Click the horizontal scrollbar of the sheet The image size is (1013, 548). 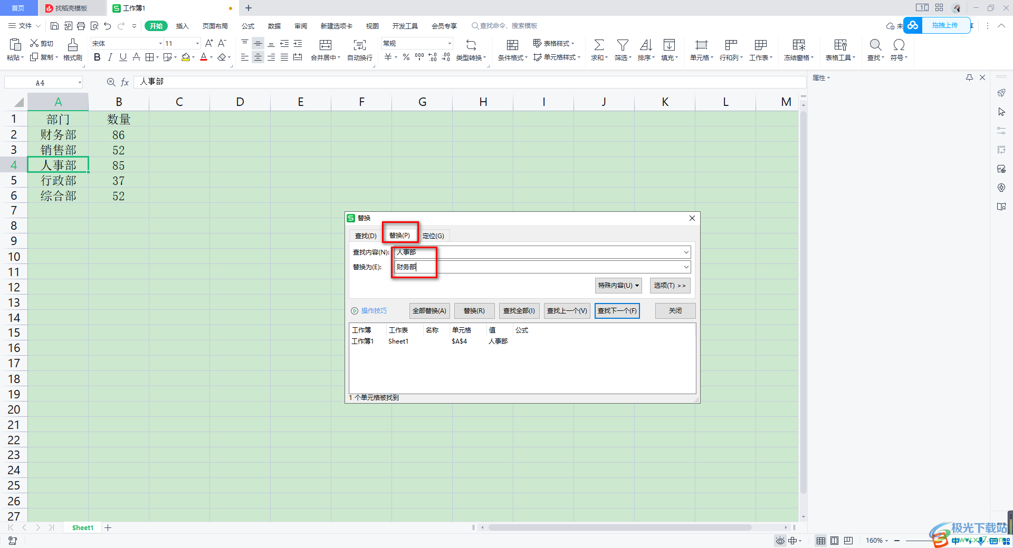coord(620,527)
